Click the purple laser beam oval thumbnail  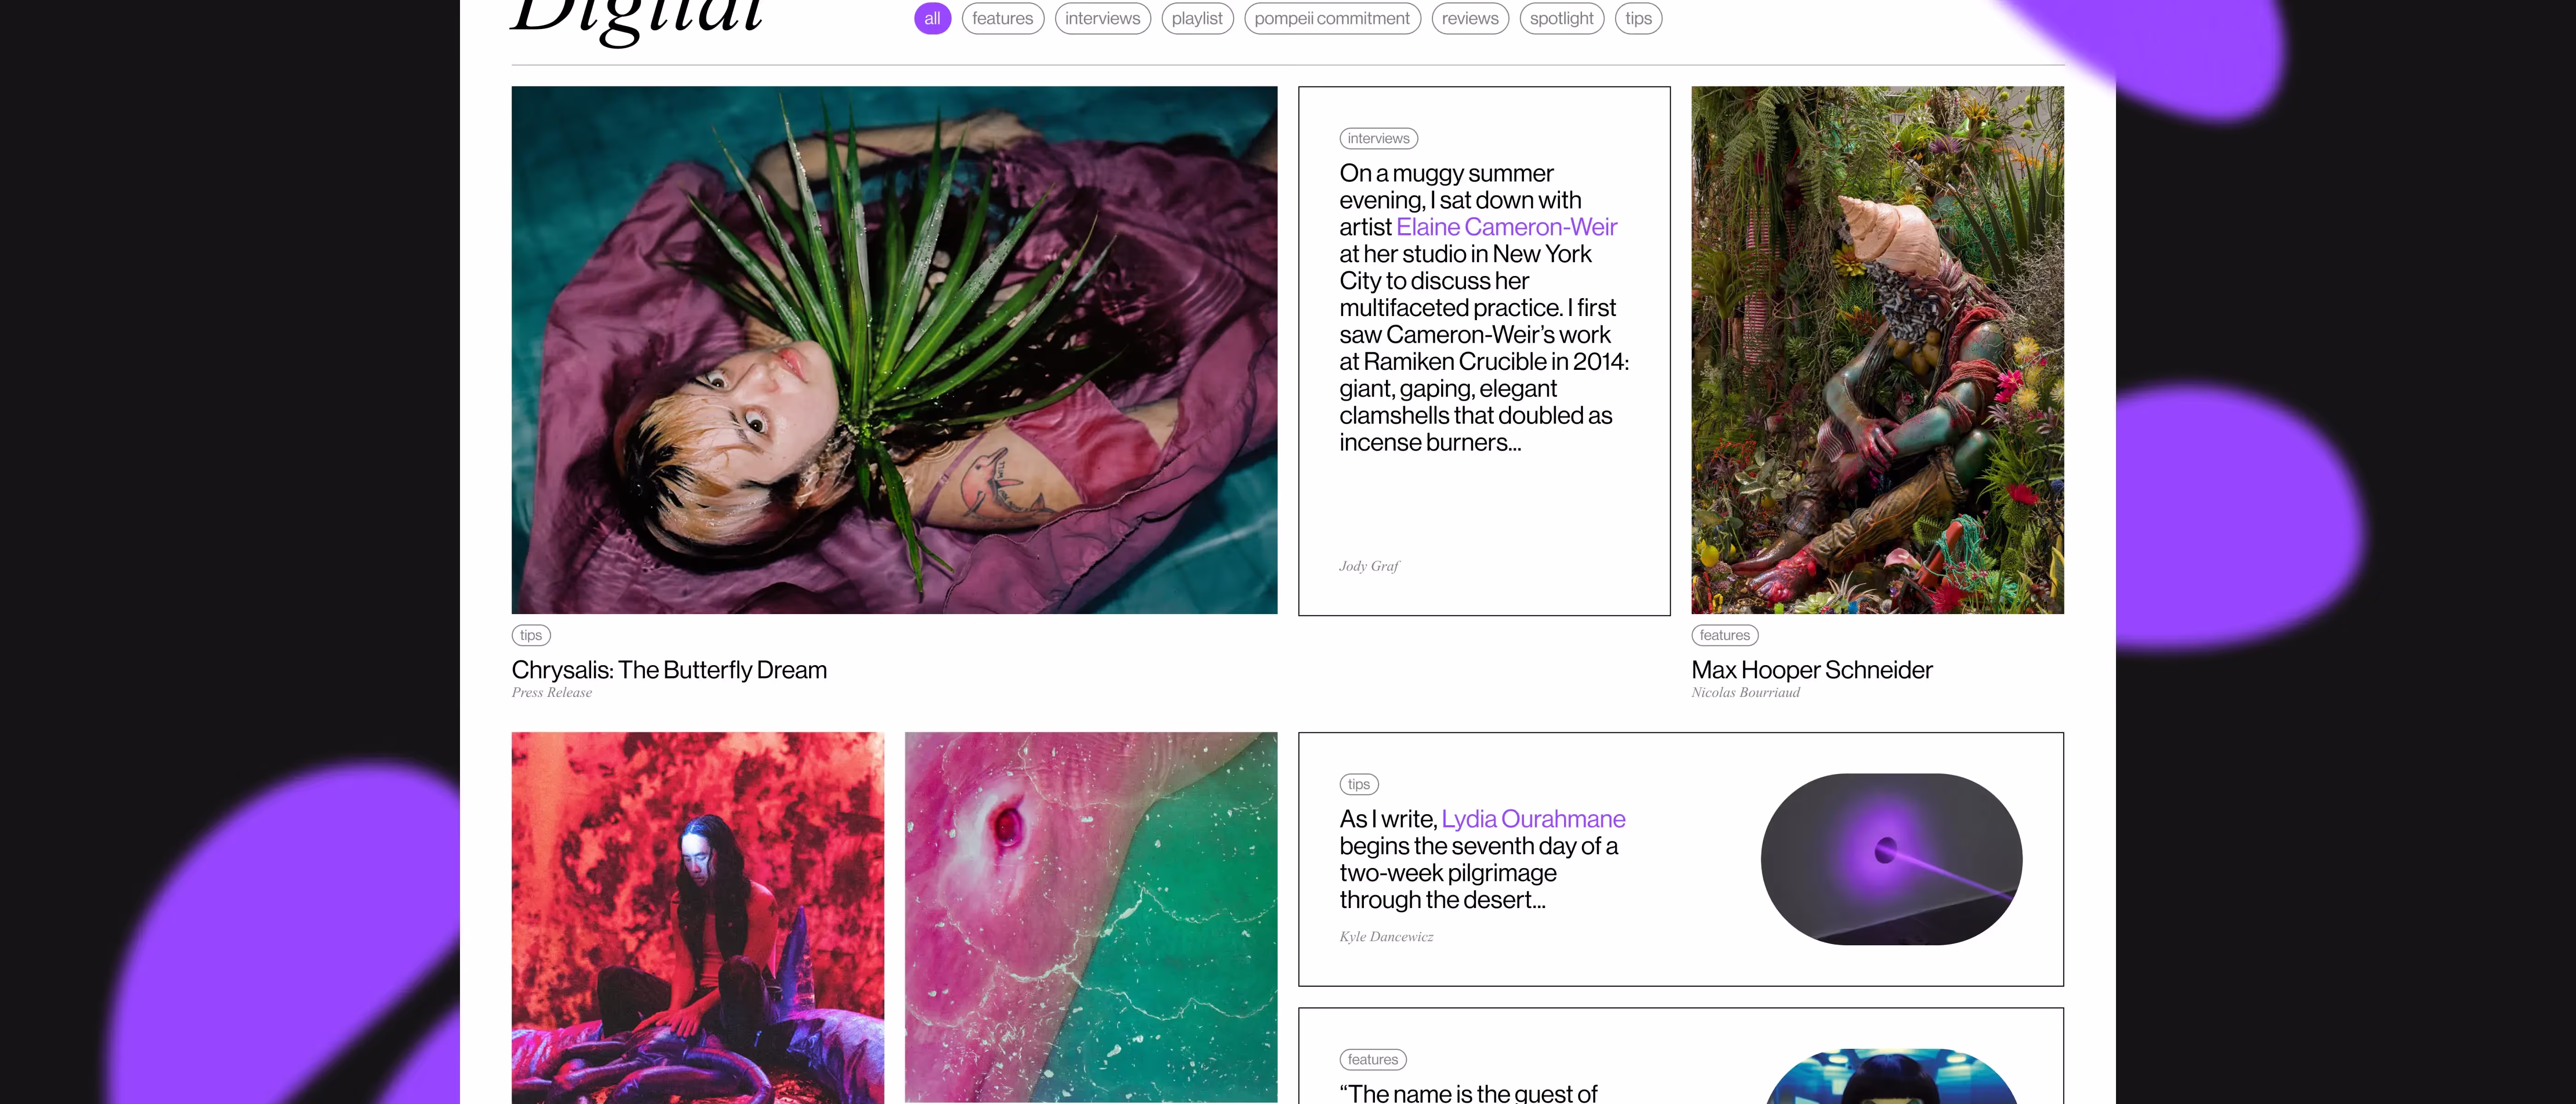pyautogui.click(x=1890, y=859)
